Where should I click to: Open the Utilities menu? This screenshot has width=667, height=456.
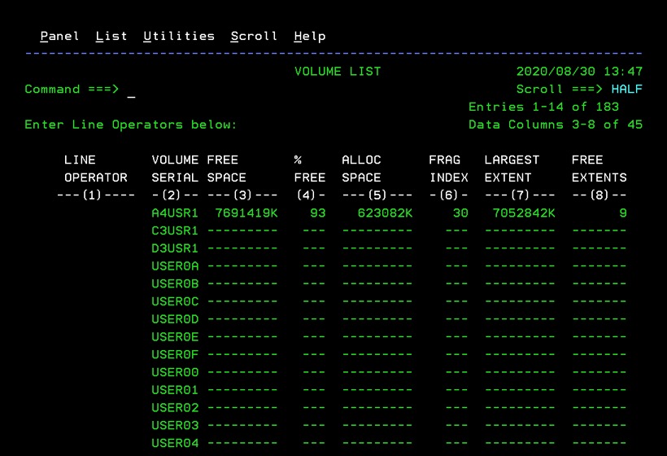pyautogui.click(x=179, y=36)
